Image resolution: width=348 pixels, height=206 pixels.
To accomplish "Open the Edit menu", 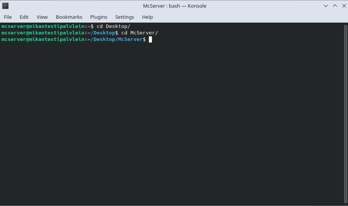I will pos(24,17).
